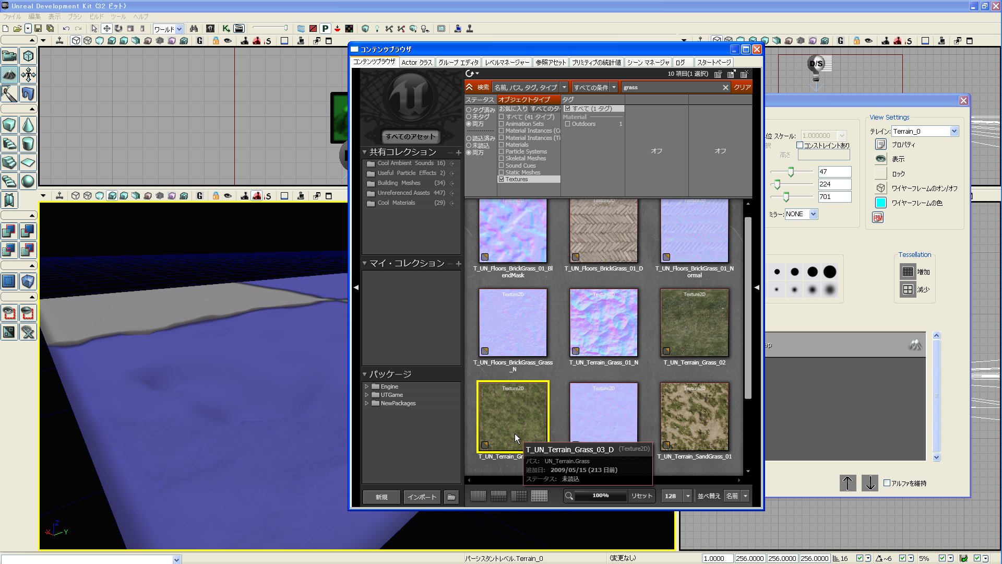
Task: Select the T_UN_Terrain_Grass_02 thumbnail
Action: click(x=694, y=323)
